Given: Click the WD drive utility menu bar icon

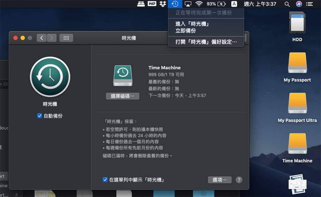Looking at the screenshot, I should click(x=152, y=4).
